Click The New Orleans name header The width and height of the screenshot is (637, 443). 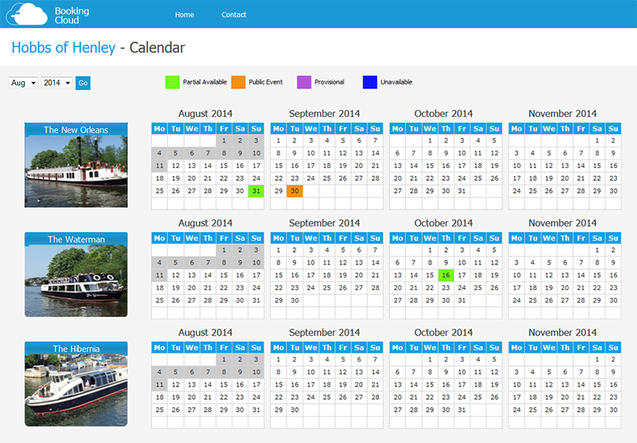coord(76,130)
